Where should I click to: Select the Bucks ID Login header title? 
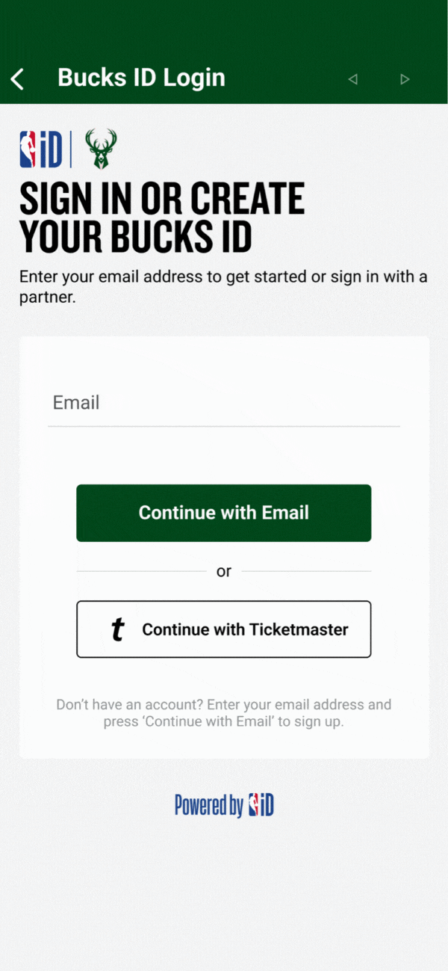pyautogui.click(x=142, y=78)
